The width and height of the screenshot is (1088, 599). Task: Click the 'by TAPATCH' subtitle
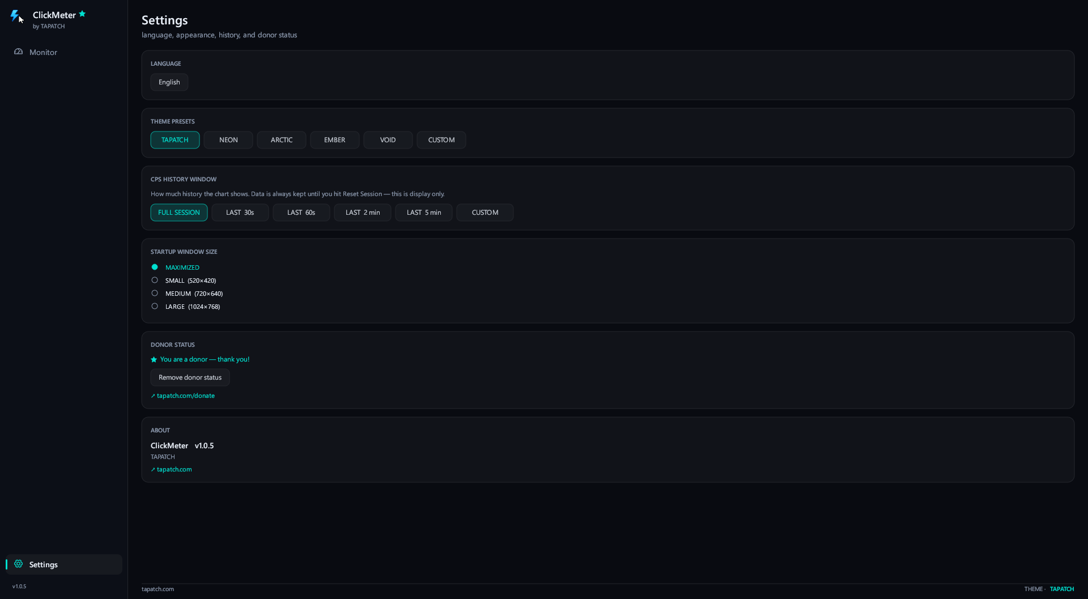point(49,26)
